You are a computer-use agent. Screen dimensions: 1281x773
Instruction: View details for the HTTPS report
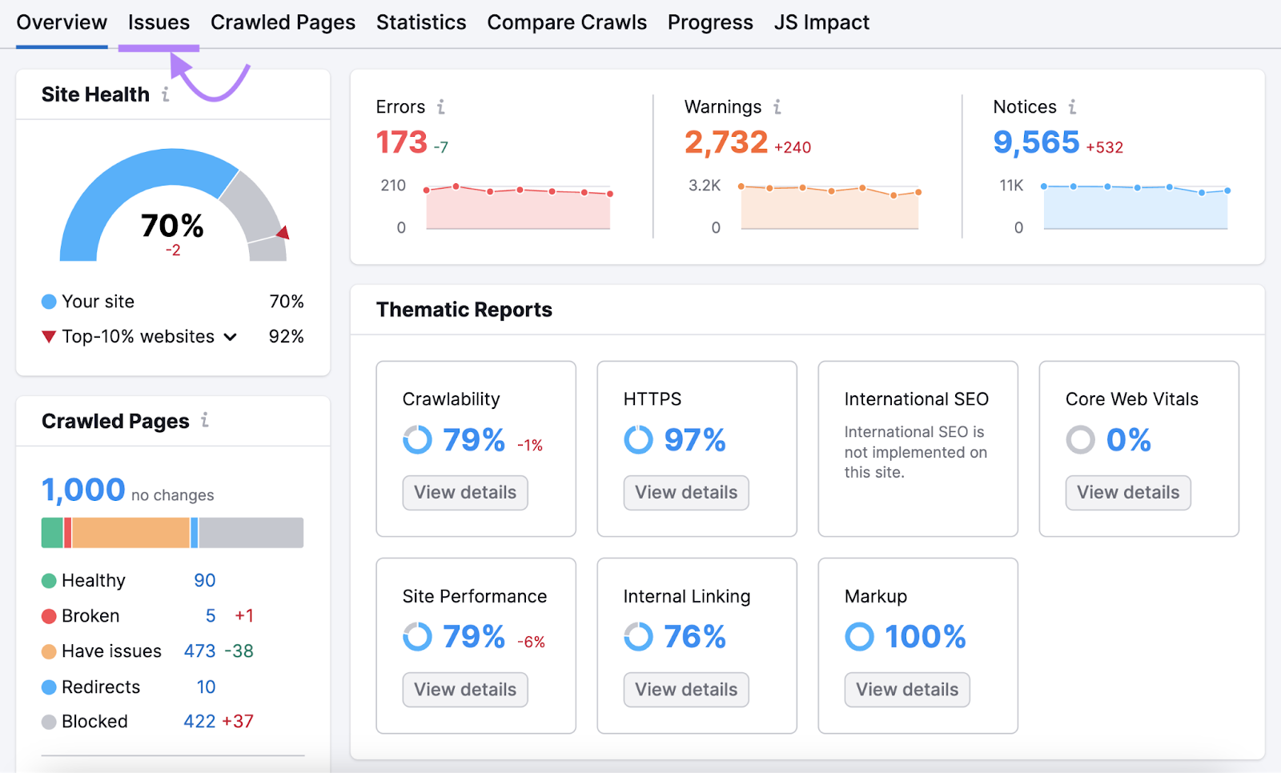tap(685, 492)
